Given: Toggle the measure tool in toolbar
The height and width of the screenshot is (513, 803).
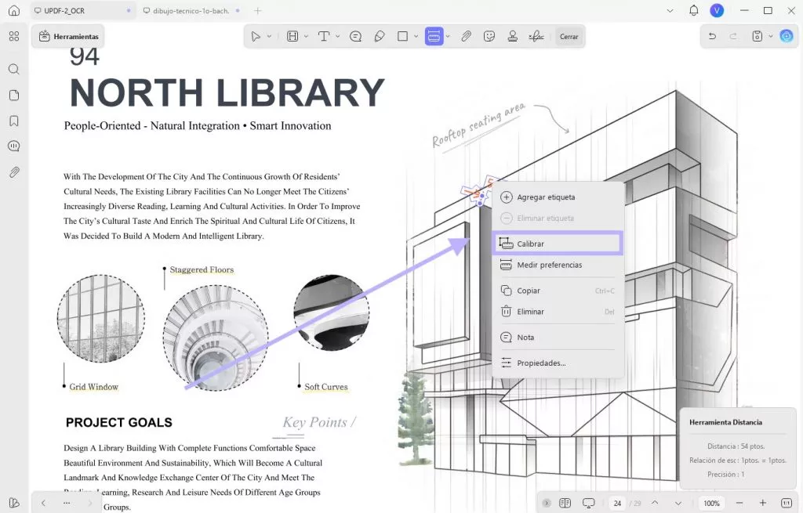Looking at the screenshot, I should pyautogui.click(x=434, y=36).
